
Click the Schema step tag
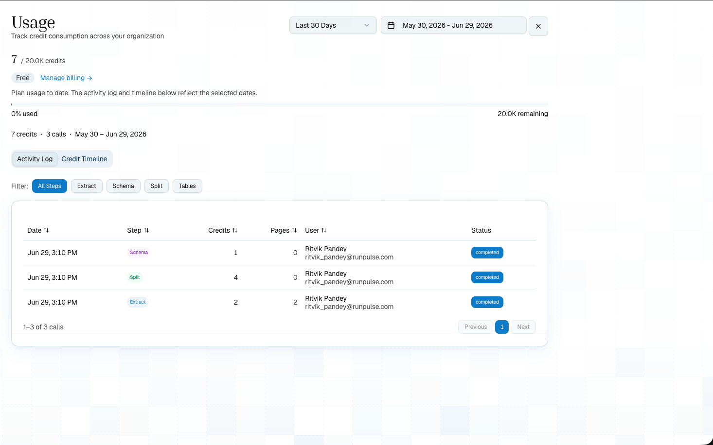pos(139,253)
